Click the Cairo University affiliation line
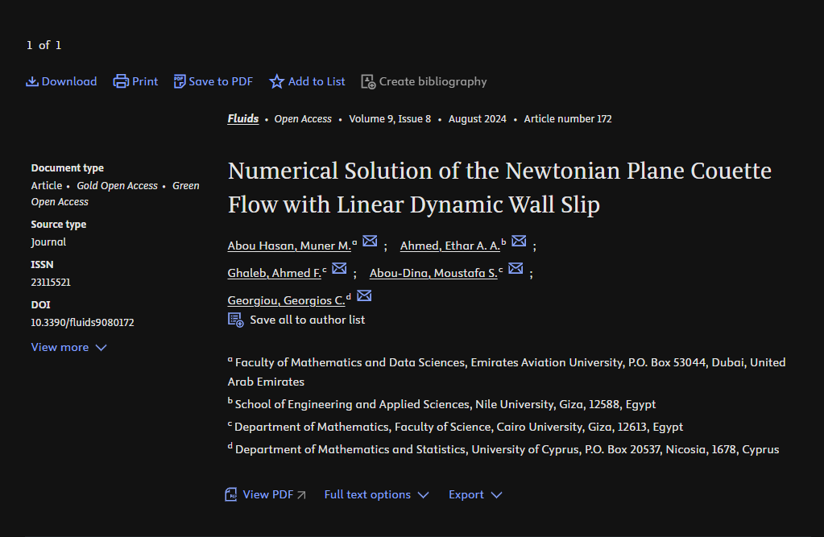This screenshot has width=824, height=537. 455,427
